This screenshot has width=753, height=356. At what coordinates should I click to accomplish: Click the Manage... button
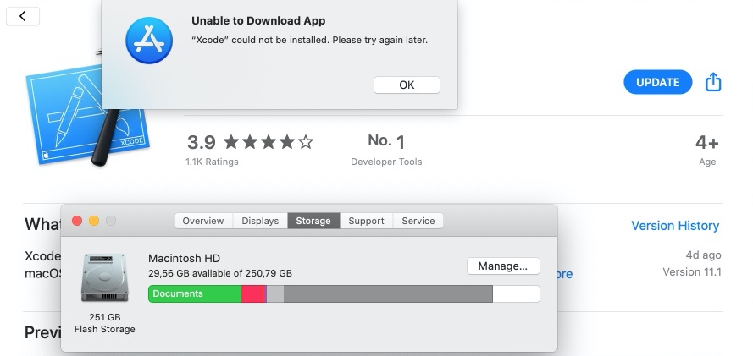503,266
